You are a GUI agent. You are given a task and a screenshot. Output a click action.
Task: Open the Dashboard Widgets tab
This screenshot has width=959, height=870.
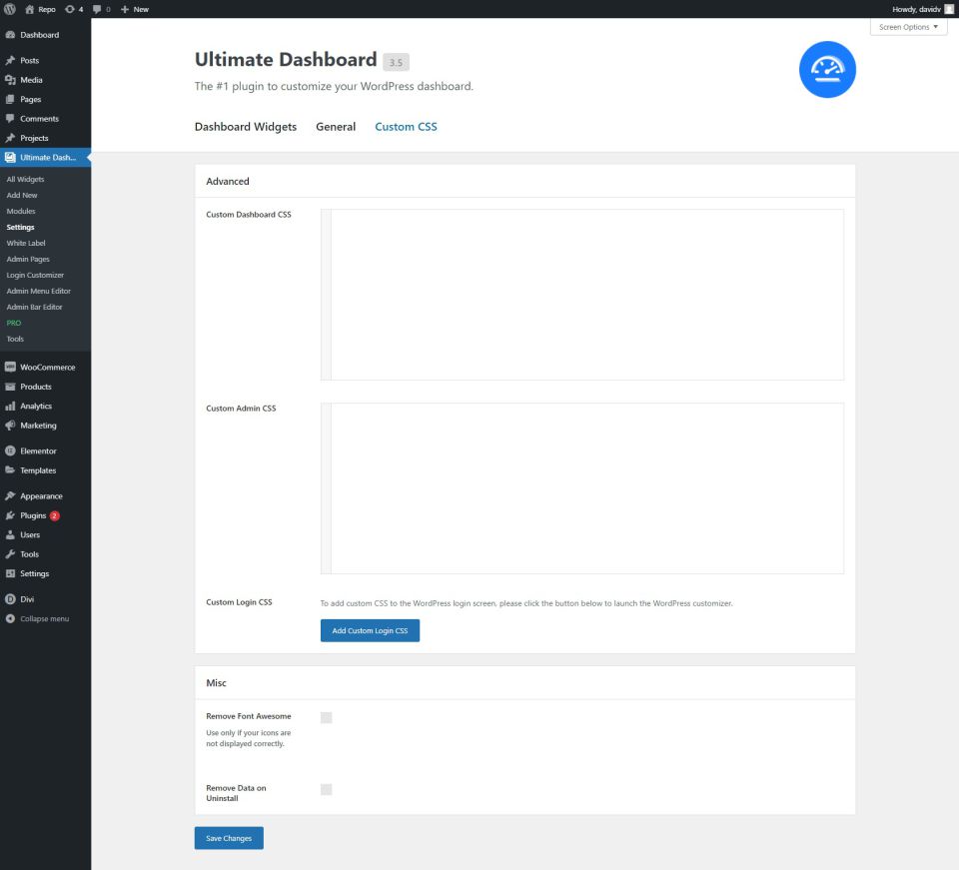pyautogui.click(x=245, y=127)
